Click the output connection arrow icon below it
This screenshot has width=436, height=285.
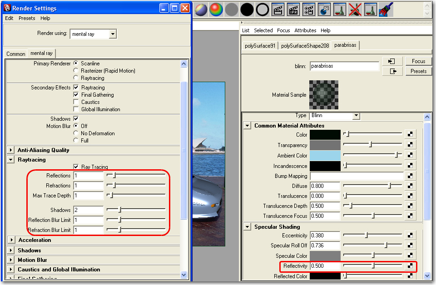tap(392, 71)
